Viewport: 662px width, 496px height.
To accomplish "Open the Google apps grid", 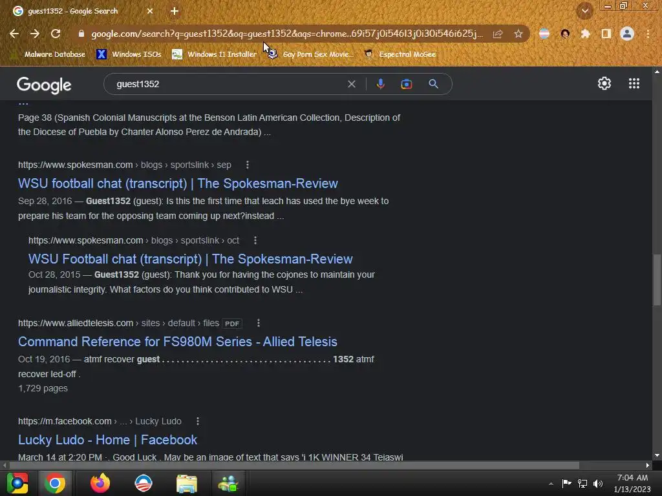I will coord(634,83).
